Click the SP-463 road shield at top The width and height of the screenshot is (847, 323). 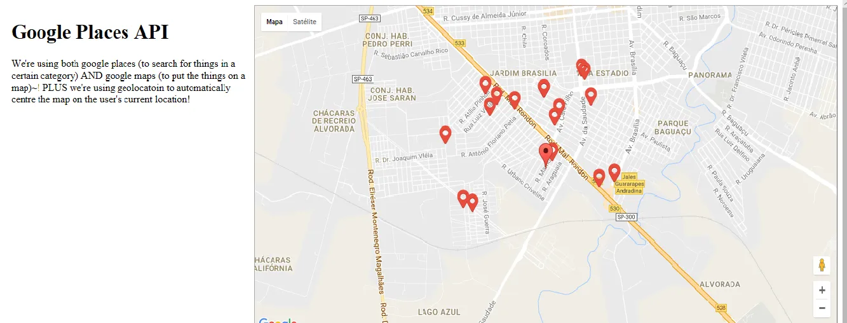point(369,19)
